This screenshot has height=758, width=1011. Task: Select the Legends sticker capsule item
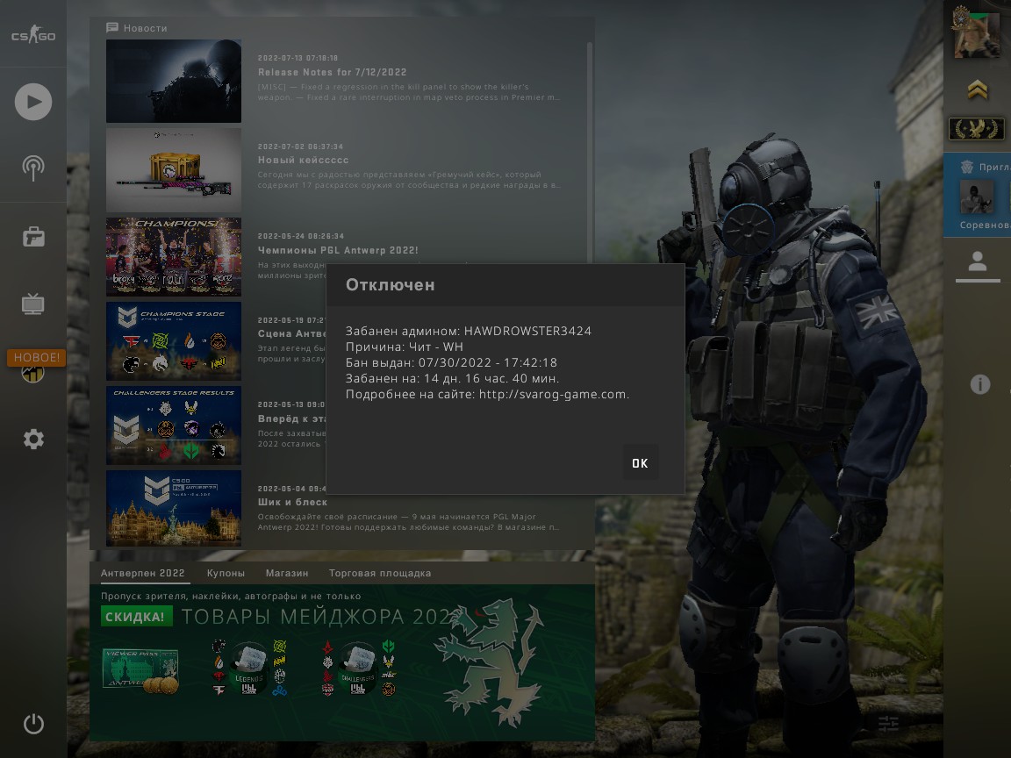point(249,668)
